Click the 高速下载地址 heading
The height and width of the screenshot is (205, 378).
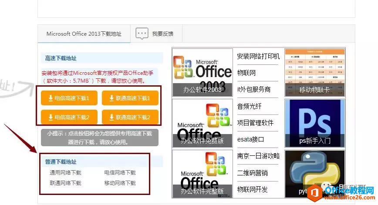tap(61, 58)
